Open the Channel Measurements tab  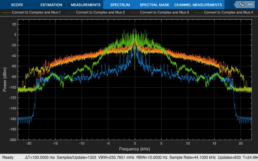pos(198,5)
